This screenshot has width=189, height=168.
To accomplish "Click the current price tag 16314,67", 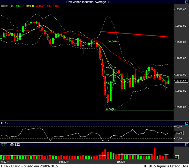I will 181,81.
